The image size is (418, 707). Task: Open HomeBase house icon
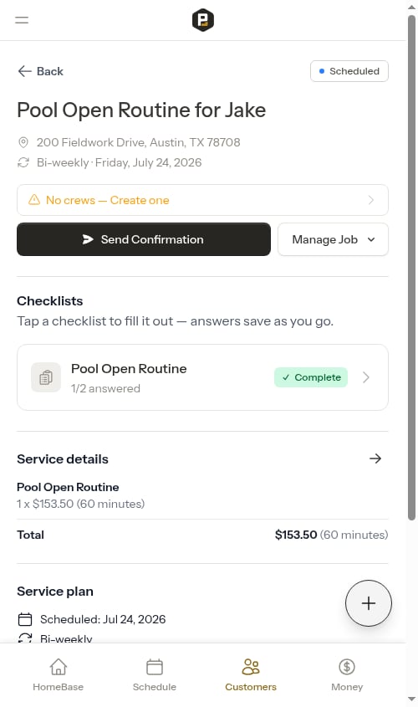click(59, 666)
